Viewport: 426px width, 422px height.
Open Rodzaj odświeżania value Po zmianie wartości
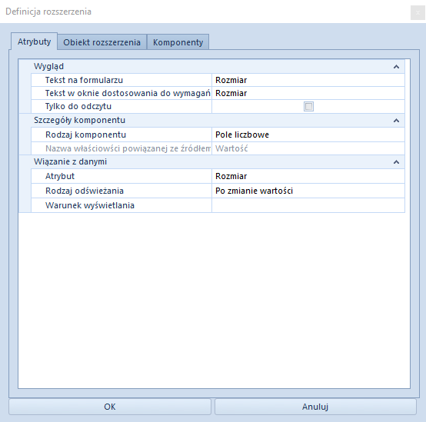[x=308, y=191]
